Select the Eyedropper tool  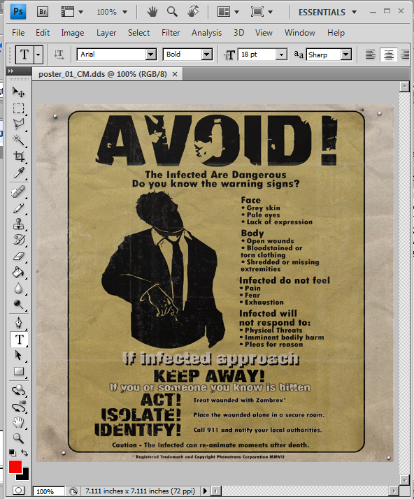[x=18, y=173]
